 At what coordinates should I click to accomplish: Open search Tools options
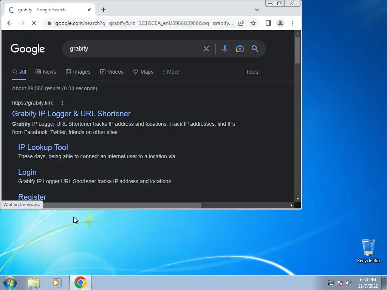tap(252, 72)
